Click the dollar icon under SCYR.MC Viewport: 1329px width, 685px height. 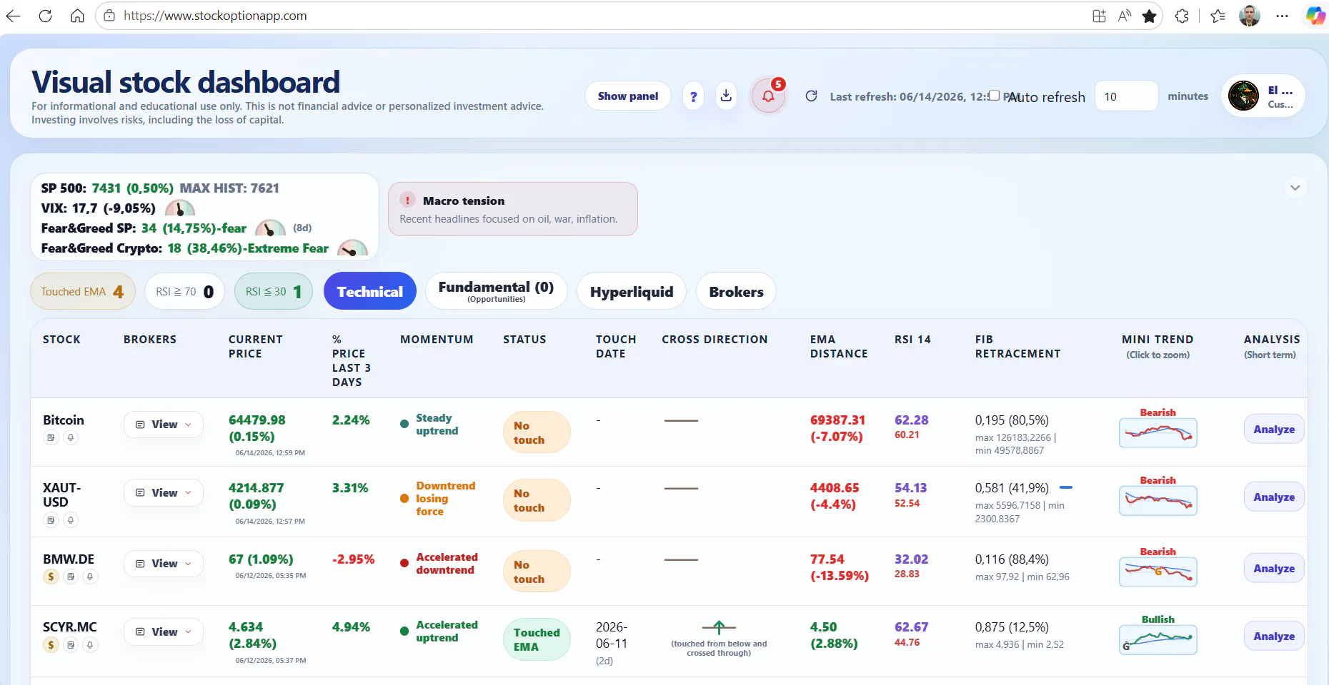51,645
